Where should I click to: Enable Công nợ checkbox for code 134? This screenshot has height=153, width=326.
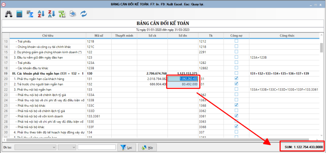coord(236,131)
